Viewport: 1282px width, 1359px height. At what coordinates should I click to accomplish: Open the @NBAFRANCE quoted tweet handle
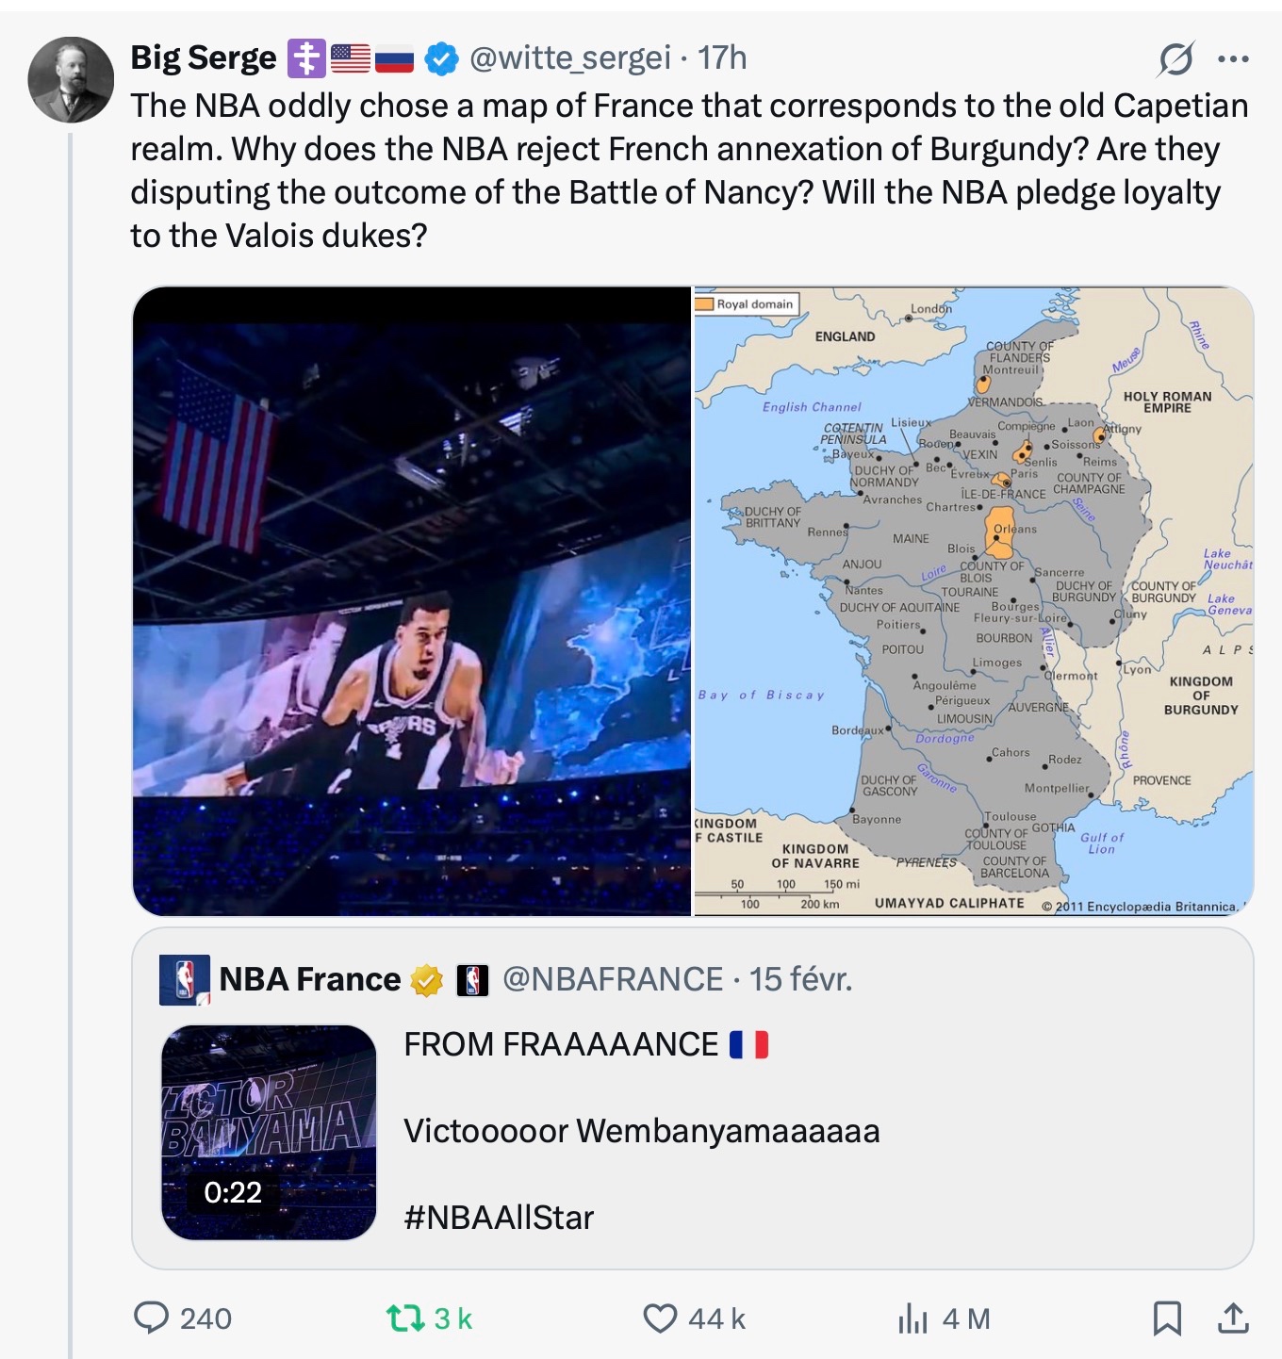point(613,980)
